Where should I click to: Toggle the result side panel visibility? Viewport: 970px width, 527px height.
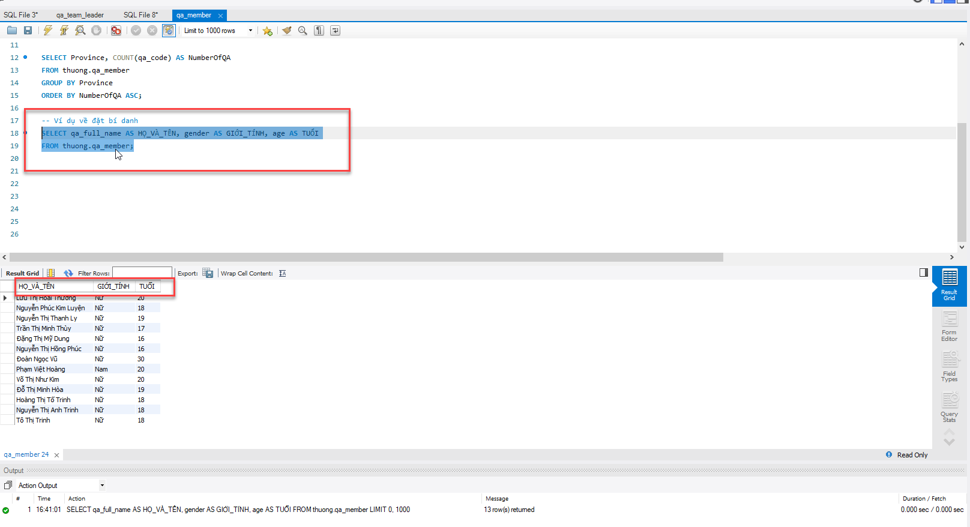(x=924, y=273)
